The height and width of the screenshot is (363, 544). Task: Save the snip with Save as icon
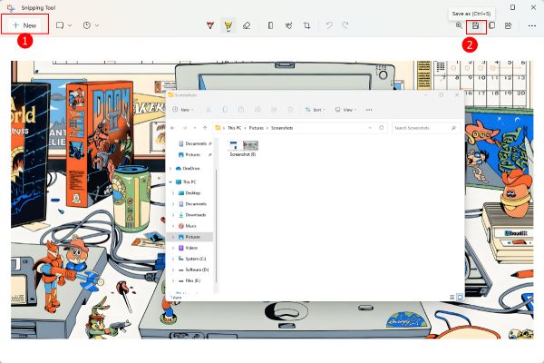coord(476,25)
